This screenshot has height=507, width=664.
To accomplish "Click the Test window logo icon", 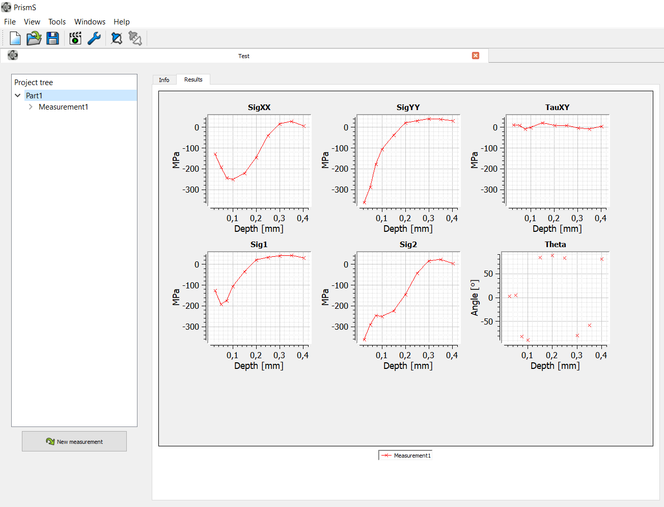I will pyautogui.click(x=13, y=56).
